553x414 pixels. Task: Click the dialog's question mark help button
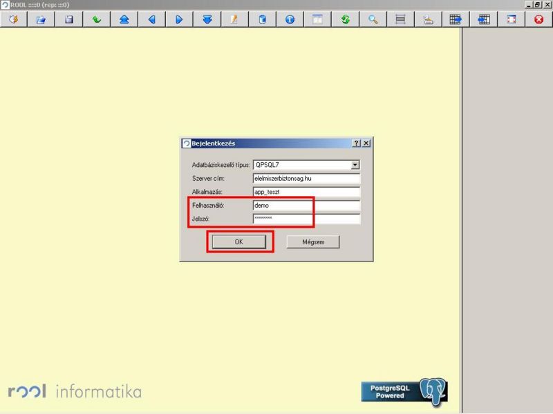click(x=356, y=143)
